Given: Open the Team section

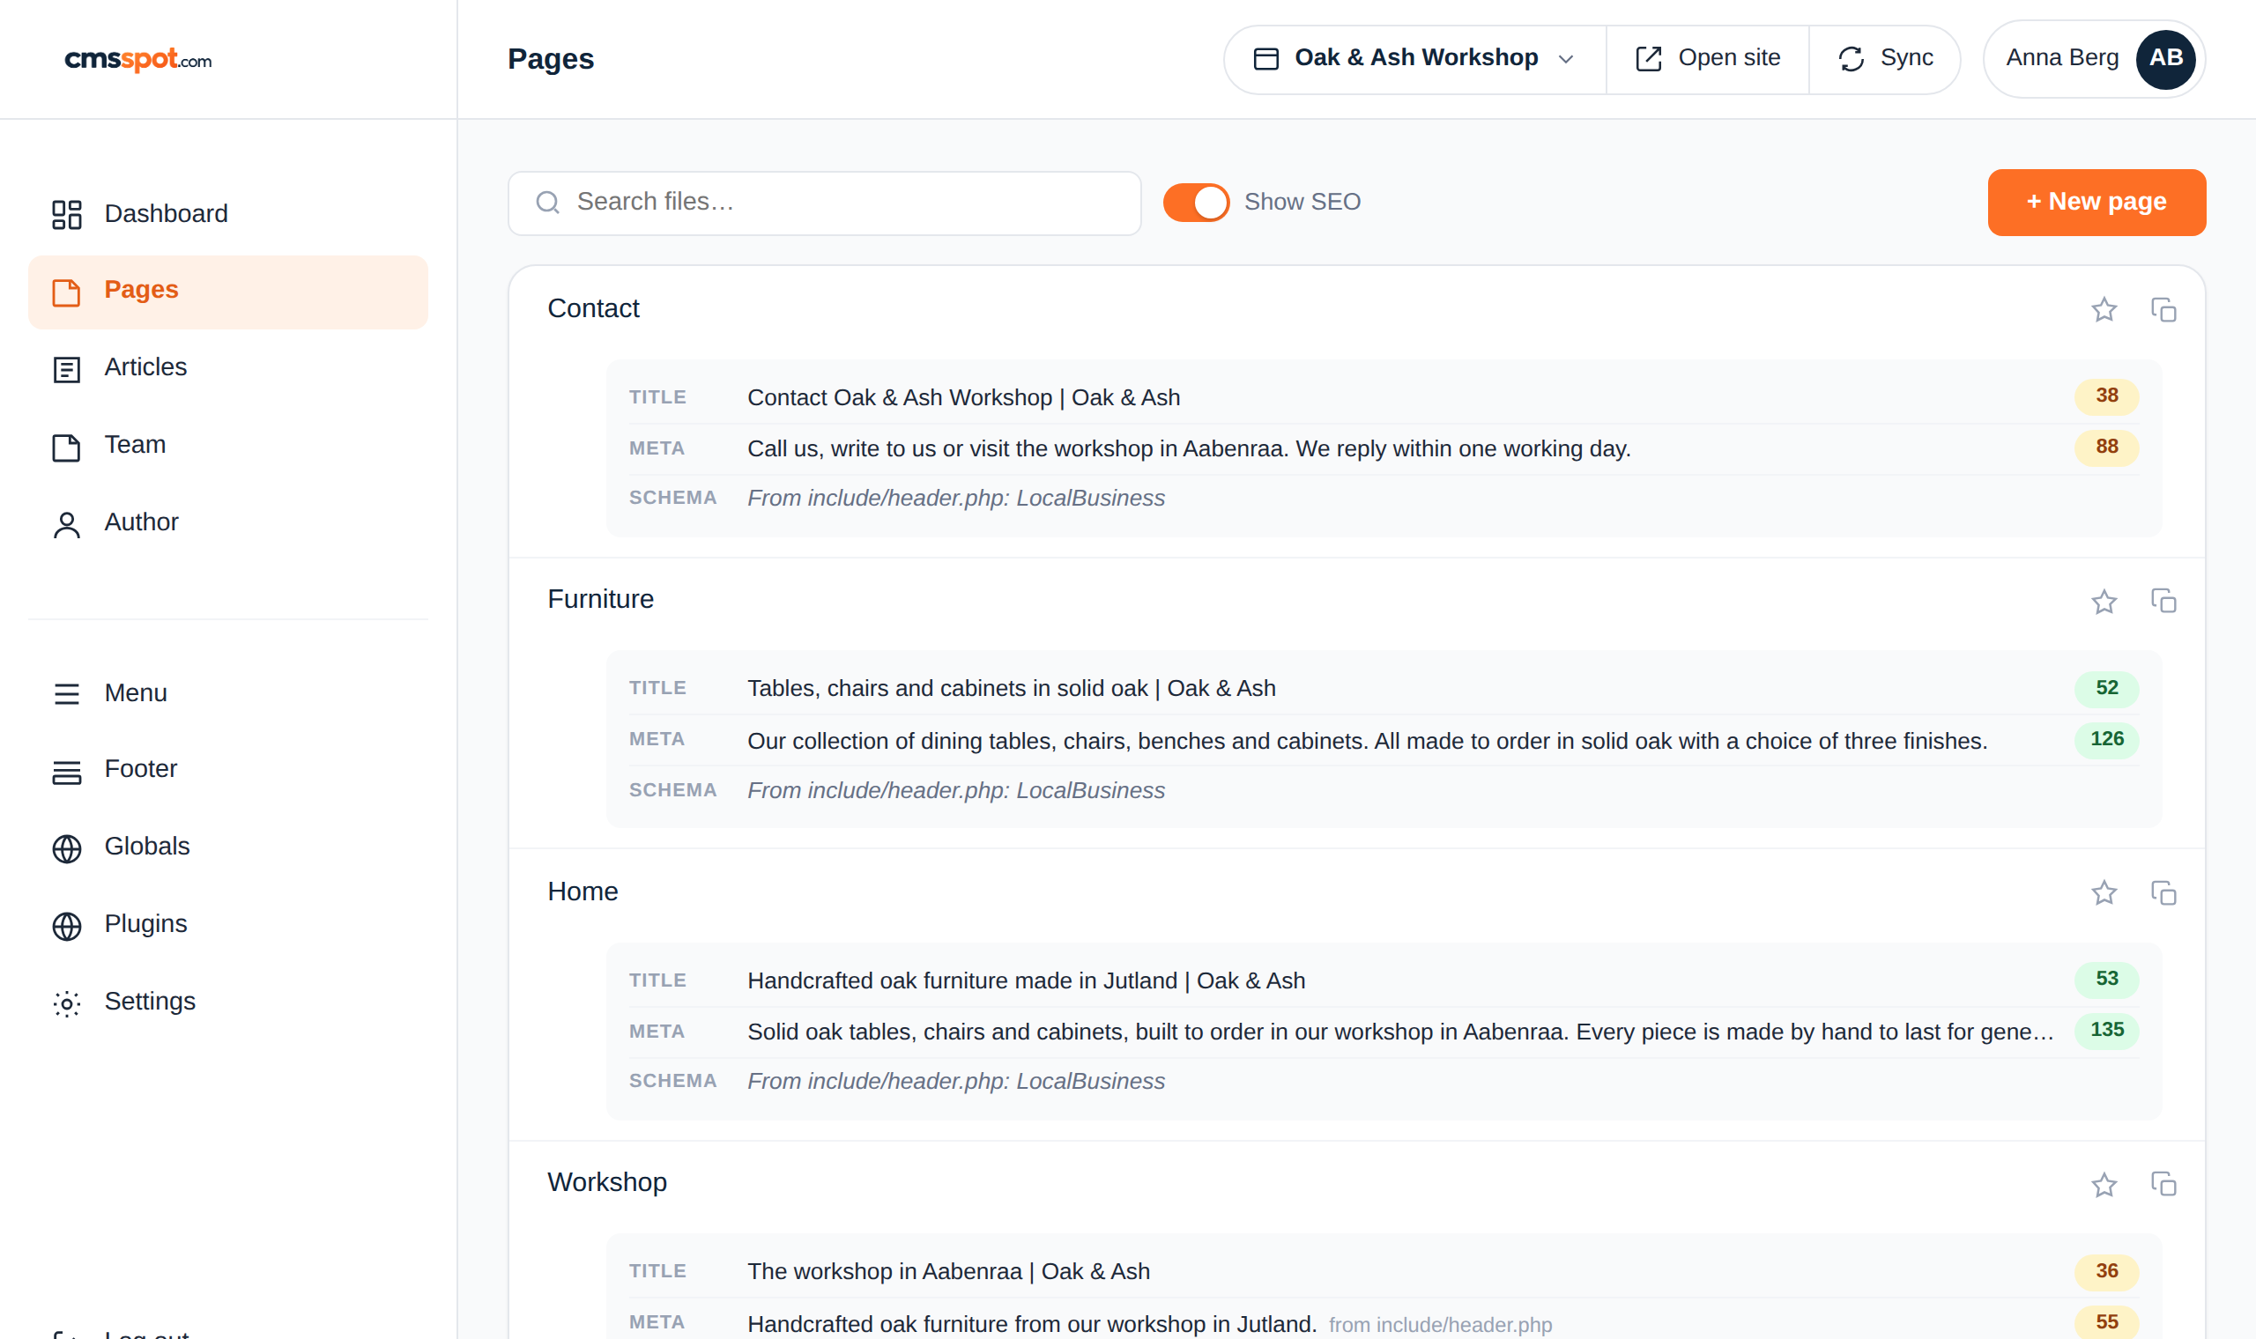Looking at the screenshot, I should click(x=228, y=446).
